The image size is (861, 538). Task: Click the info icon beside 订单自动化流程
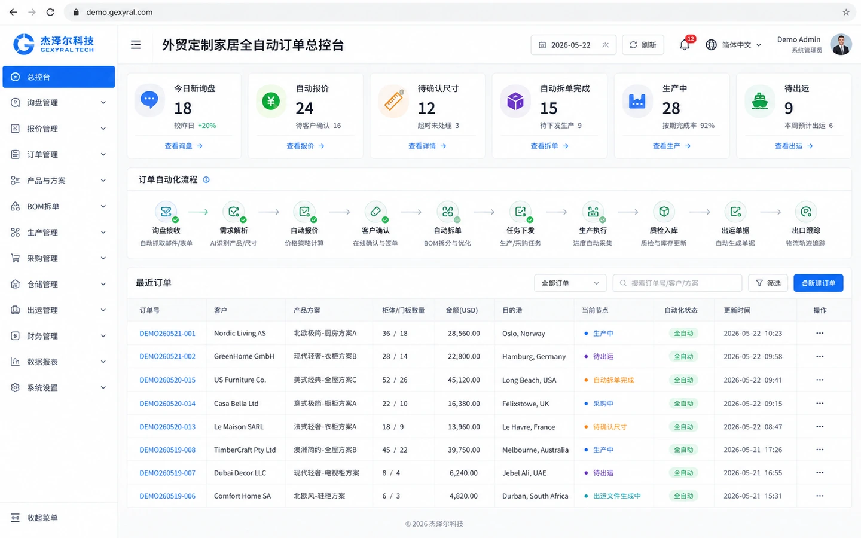[x=206, y=179]
